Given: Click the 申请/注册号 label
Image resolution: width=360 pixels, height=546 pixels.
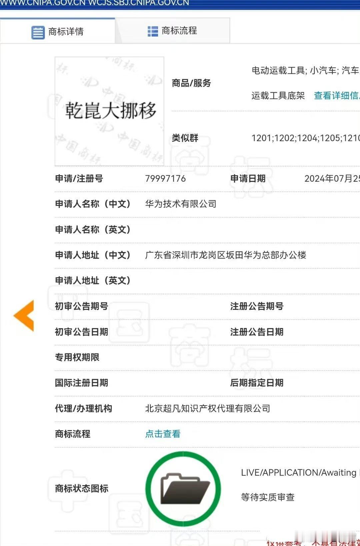Looking at the screenshot, I should tap(79, 179).
